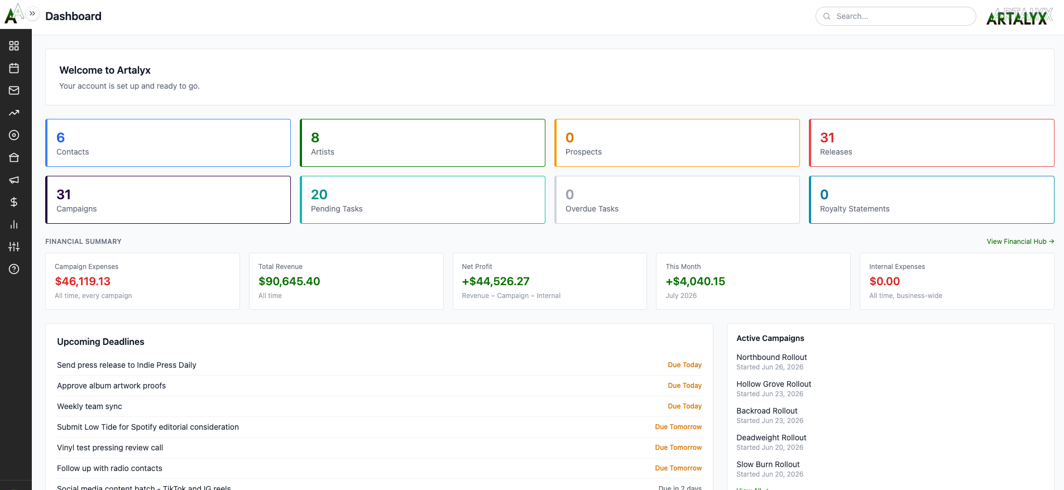The width and height of the screenshot is (1064, 490).
Task: Open the dashboard grid icon in sidebar
Action: click(14, 46)
